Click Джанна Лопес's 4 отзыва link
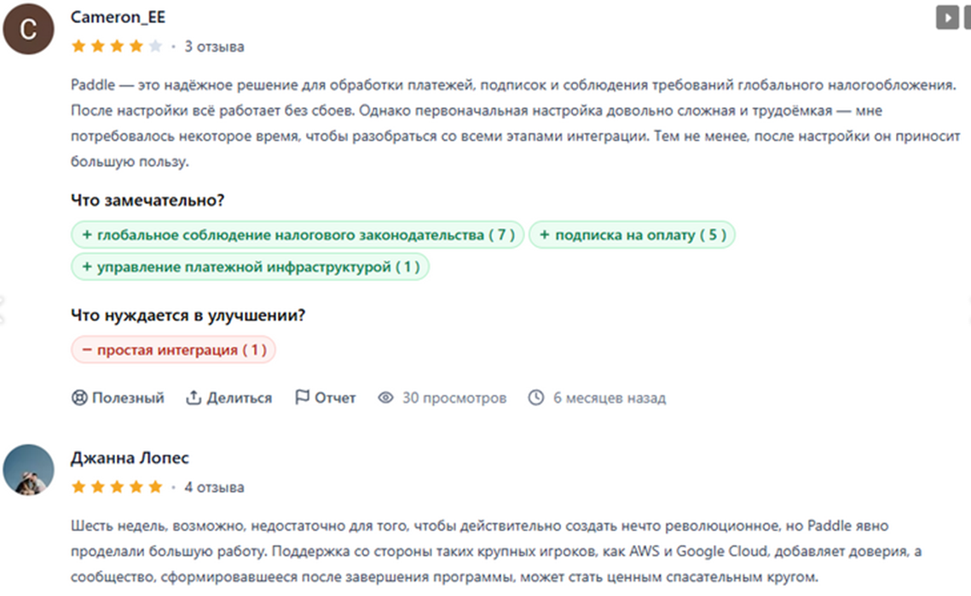 pos(214,488)
